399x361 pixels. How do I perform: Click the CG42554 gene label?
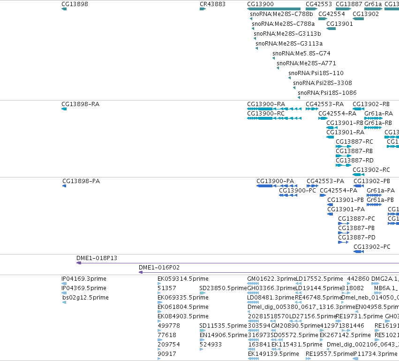(331, 14)
